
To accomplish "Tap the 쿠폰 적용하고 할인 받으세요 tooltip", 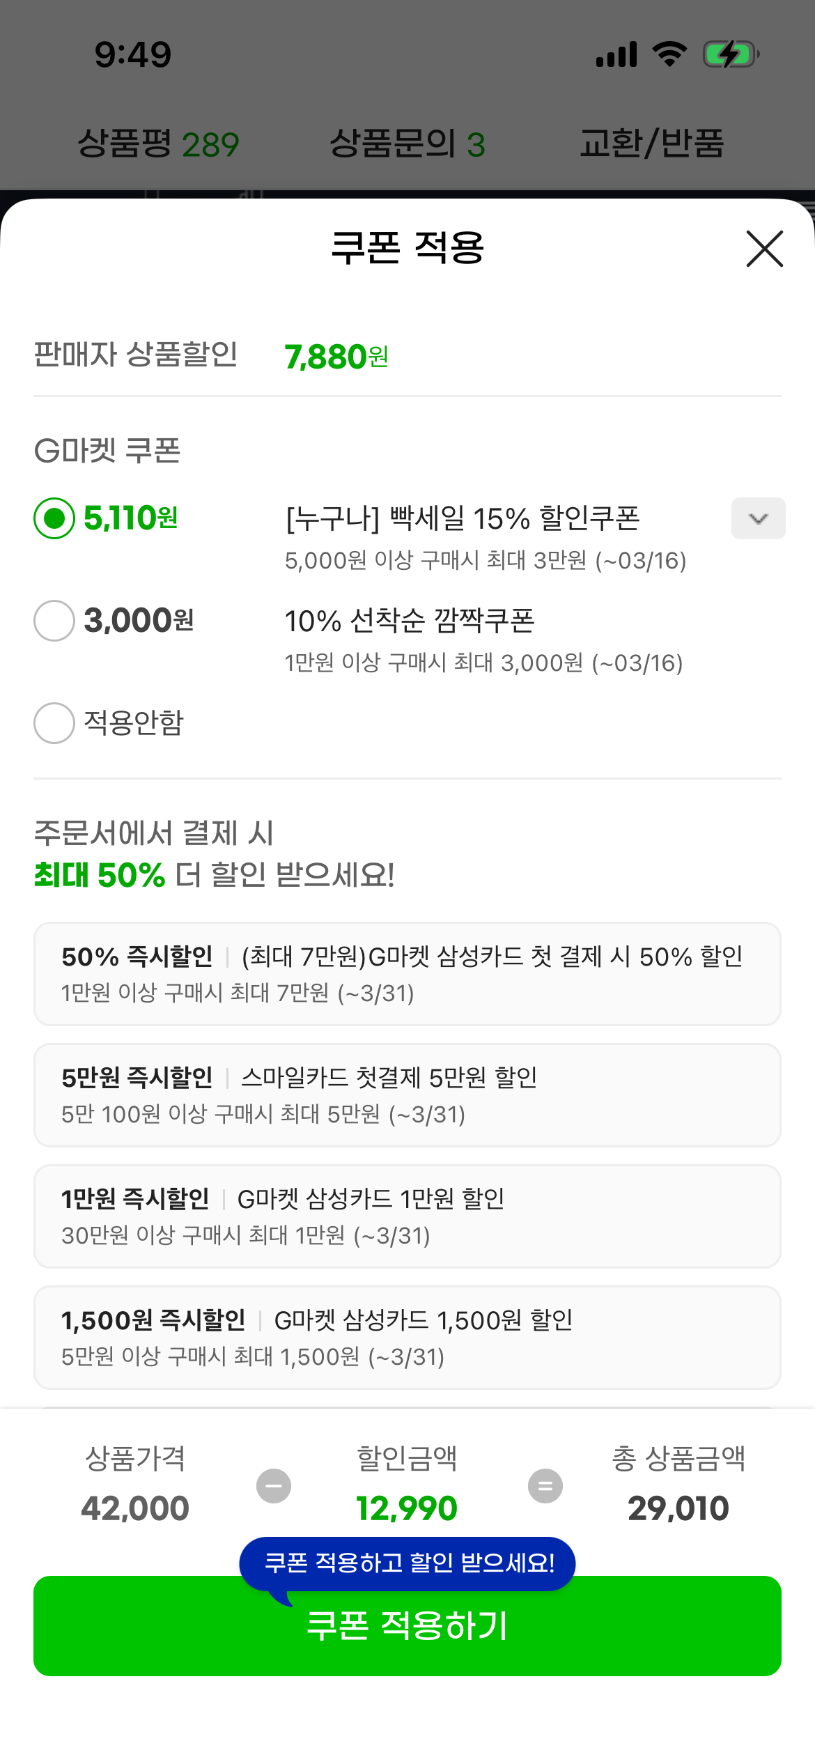I will (407, 1563).
